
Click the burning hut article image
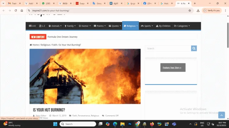click(85, 76)
